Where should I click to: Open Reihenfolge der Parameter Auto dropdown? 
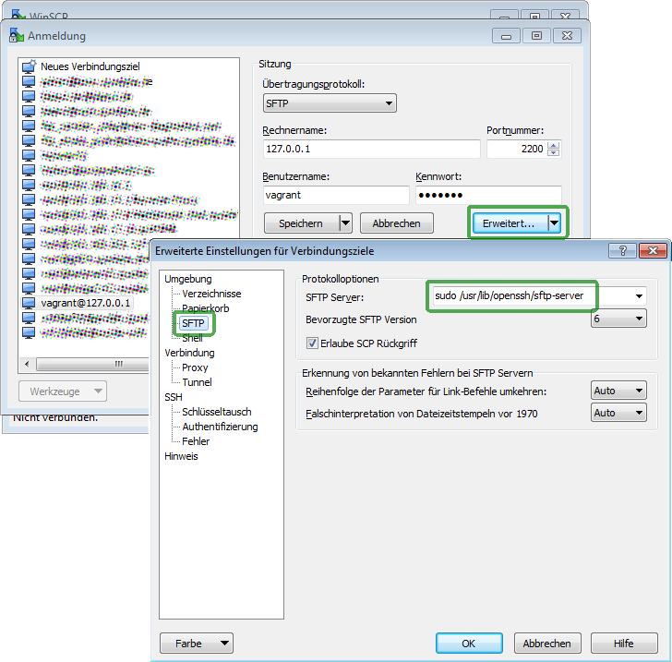coord(618,391)
